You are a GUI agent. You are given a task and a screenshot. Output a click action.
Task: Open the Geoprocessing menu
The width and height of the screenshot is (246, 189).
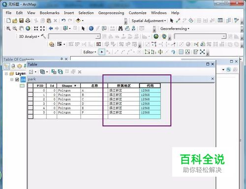pyautogui.click(x=111, y=13)
